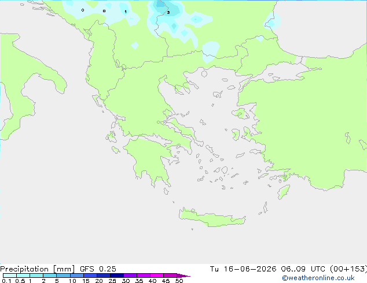Click the '1' precipitation value on the map
367x283 pixels.
(126, 12)
